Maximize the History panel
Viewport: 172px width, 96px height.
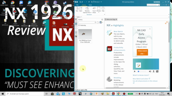tap(102, 19)
